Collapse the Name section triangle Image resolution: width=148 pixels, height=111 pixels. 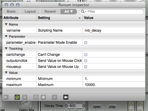tap(6, 24)
